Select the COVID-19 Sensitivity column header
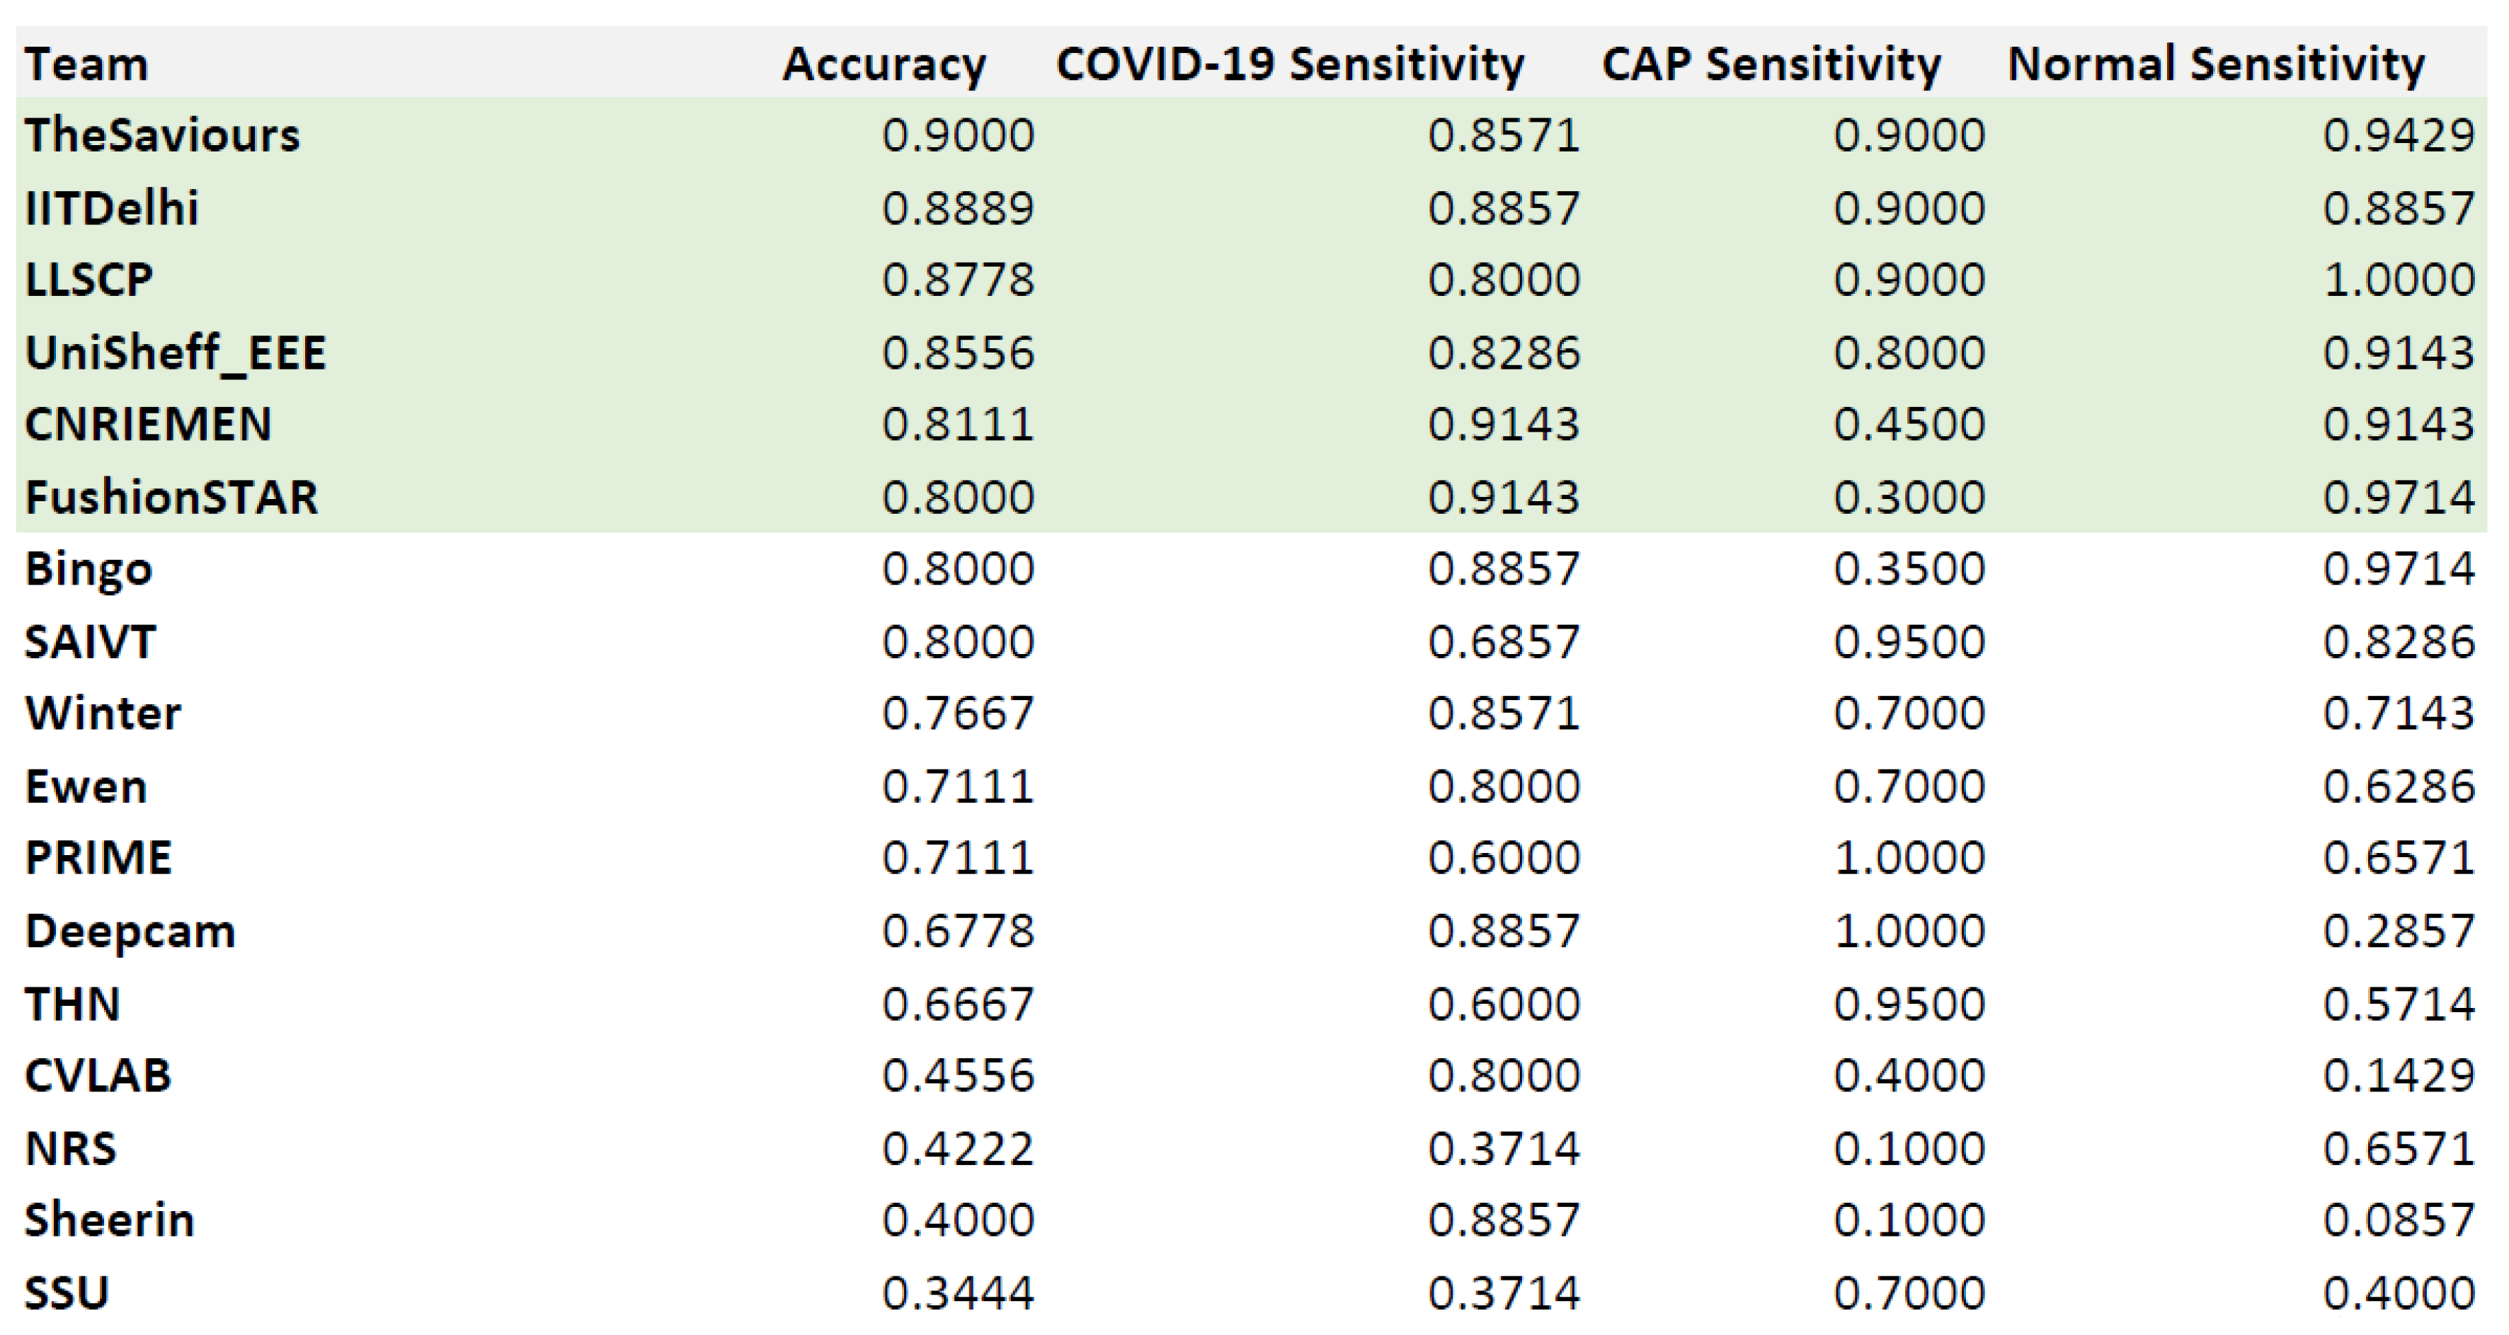This screenshot has height=1335, width=2509. [1290, 65]
